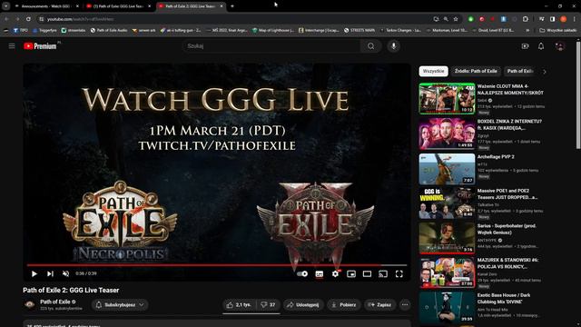Screen dimensions: 581x327
Task: Switch to theater mode
Action: (x=367, y=273)
